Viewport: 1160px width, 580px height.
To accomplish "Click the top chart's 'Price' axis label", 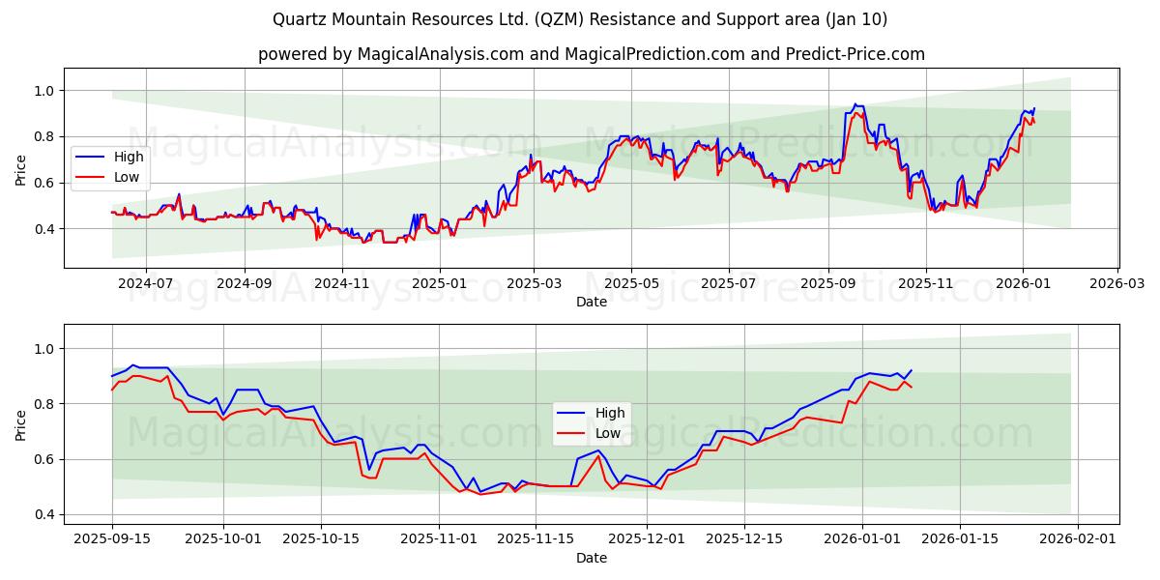I will pyautogui.click(x=20, y=168).
